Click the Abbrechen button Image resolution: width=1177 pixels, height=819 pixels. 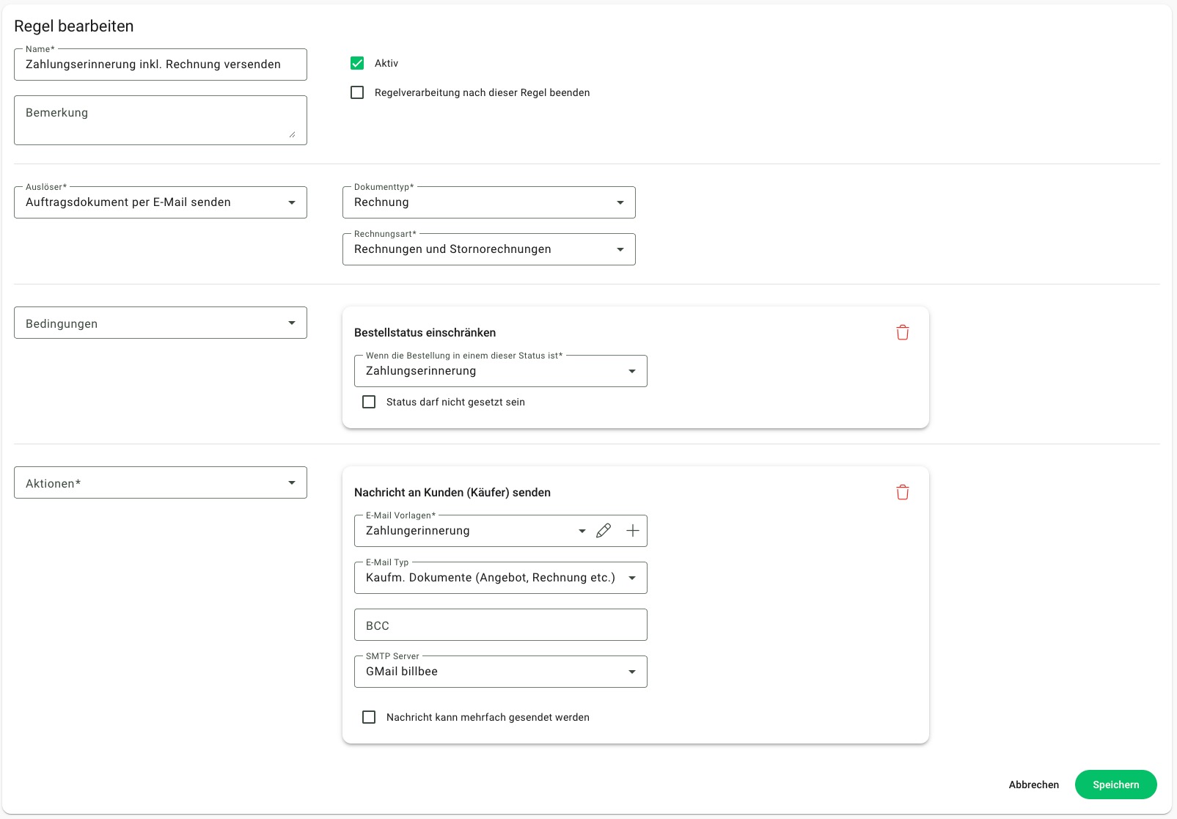(1034, 785)
